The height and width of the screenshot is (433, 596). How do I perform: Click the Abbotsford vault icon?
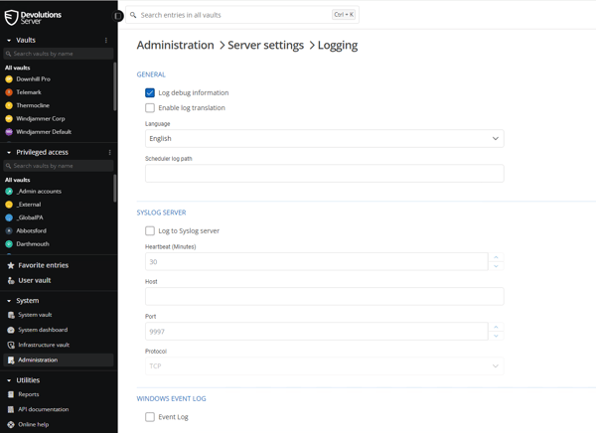tap(9, 230)
